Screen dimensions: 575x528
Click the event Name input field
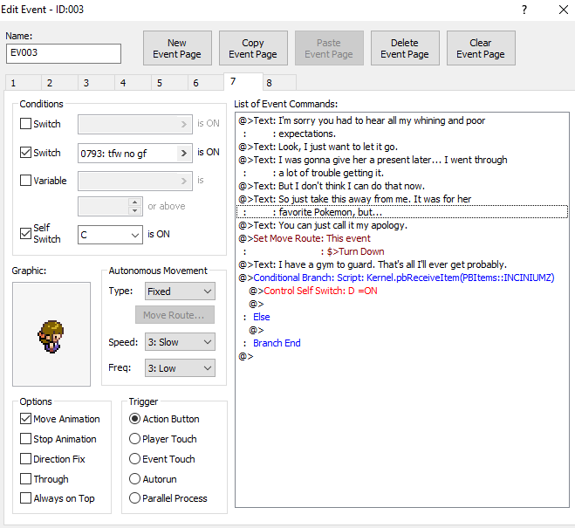tap(64, 53)
